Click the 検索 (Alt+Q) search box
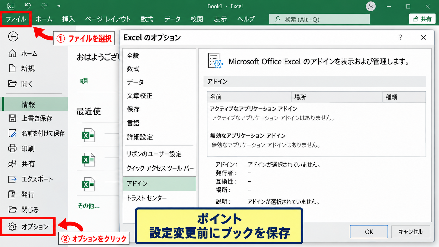Screen dimensions: 439x247 [x=319, y=19]
